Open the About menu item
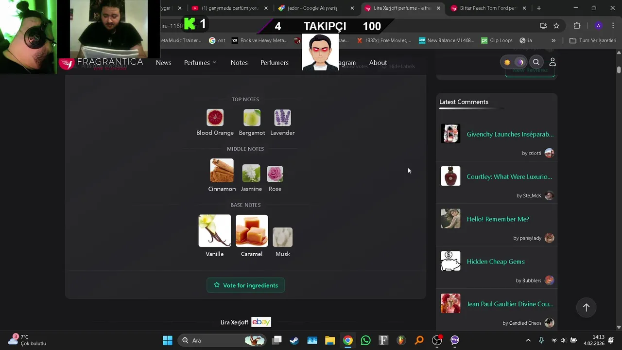Viewport: 622px width, 350px height. (378, 63)
